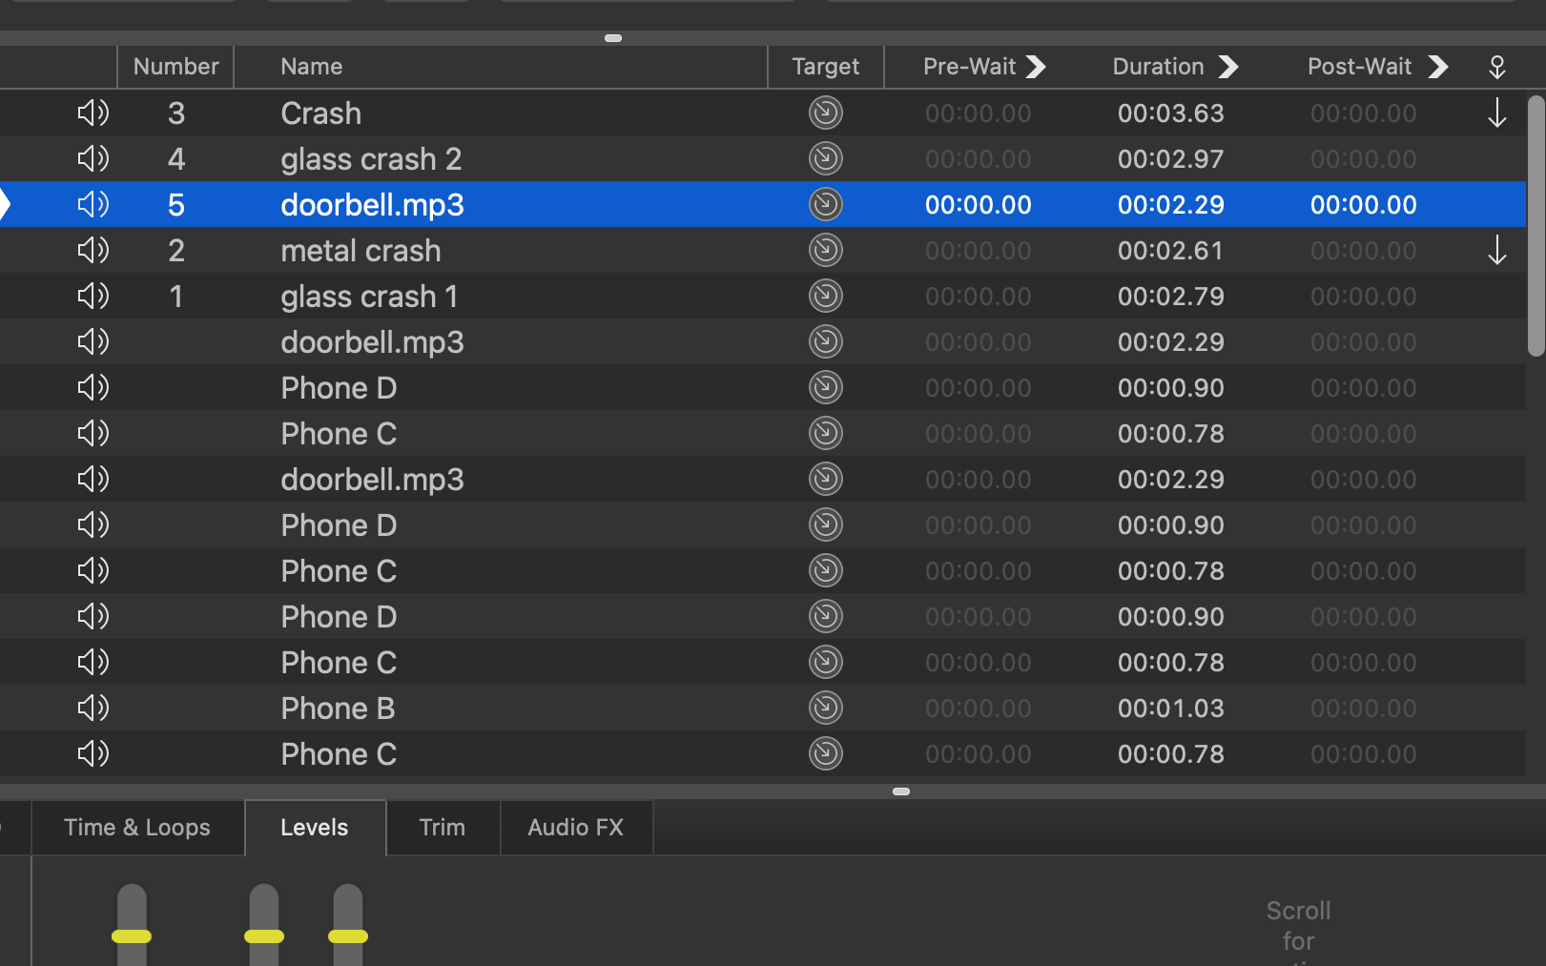The height and width of the screenshot is (966, 1546).
Task: Click the speaker icon of the Crash cue
Action: (x=93, y=113)
